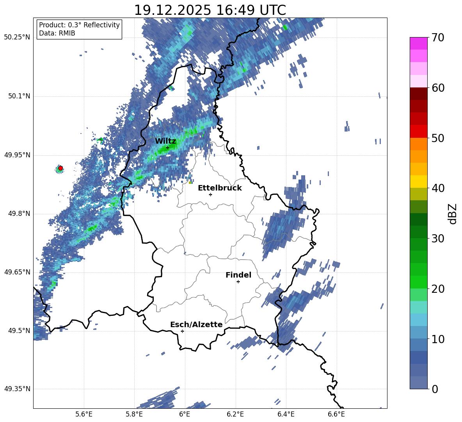Screen dimensions: 462x422
Task: Click the Wiltz city label
Action: (x=165, y=141)
